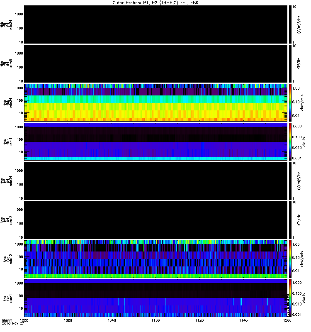The image size is (311, 332).
Task: Select the thc fff 64 scm3 axis label
Action: pos(6,220)
